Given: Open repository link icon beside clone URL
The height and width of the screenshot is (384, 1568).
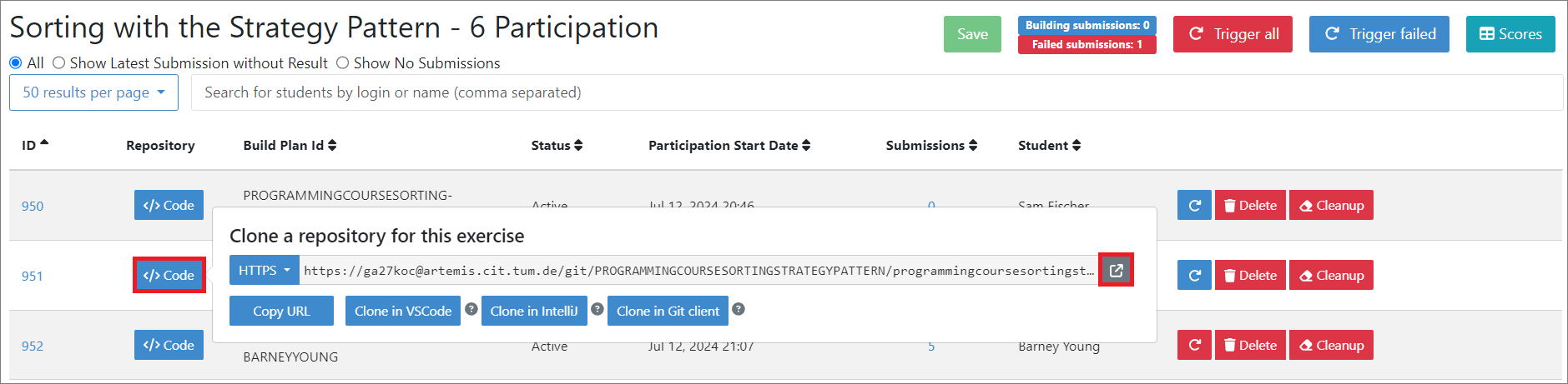Looking at the screenshot, I should click(x=1116, y=270).
